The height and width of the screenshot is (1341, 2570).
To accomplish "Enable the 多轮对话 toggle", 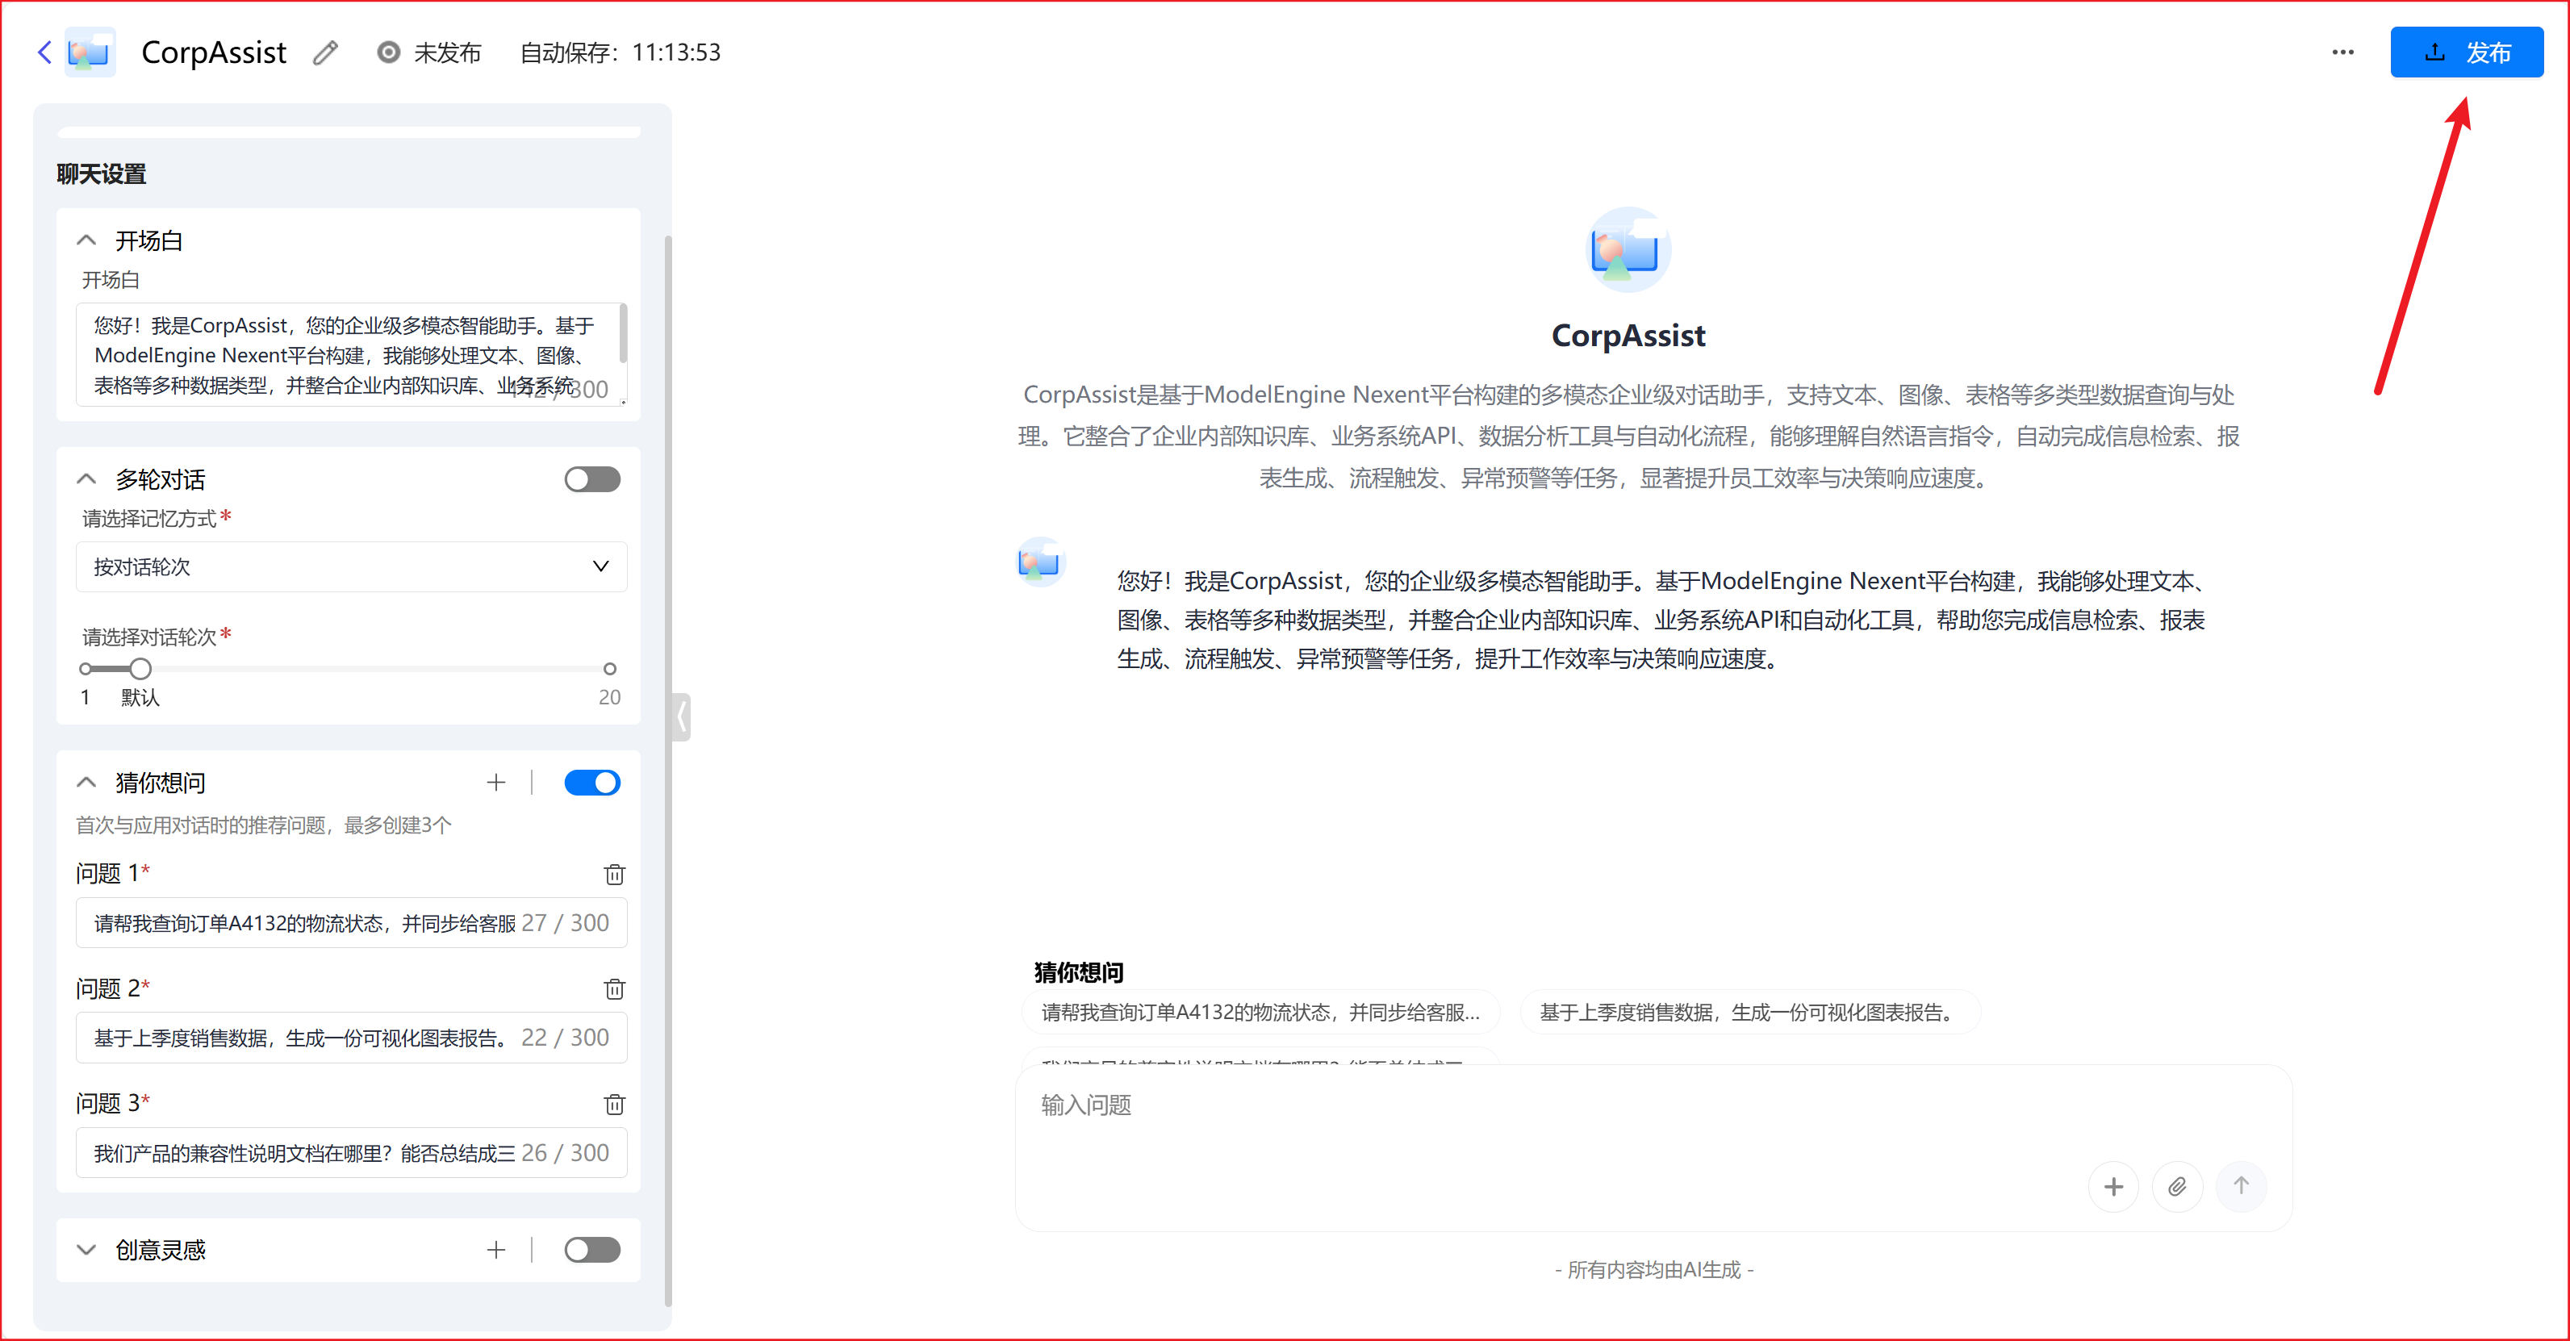I will coord(591,479).
